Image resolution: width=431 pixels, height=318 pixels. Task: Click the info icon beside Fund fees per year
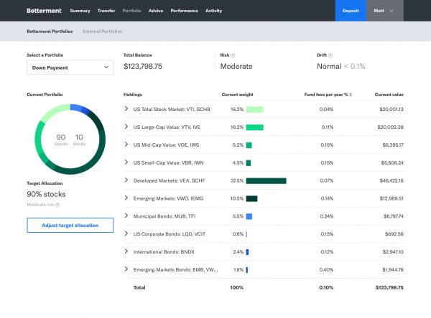(x=351, y=95)
